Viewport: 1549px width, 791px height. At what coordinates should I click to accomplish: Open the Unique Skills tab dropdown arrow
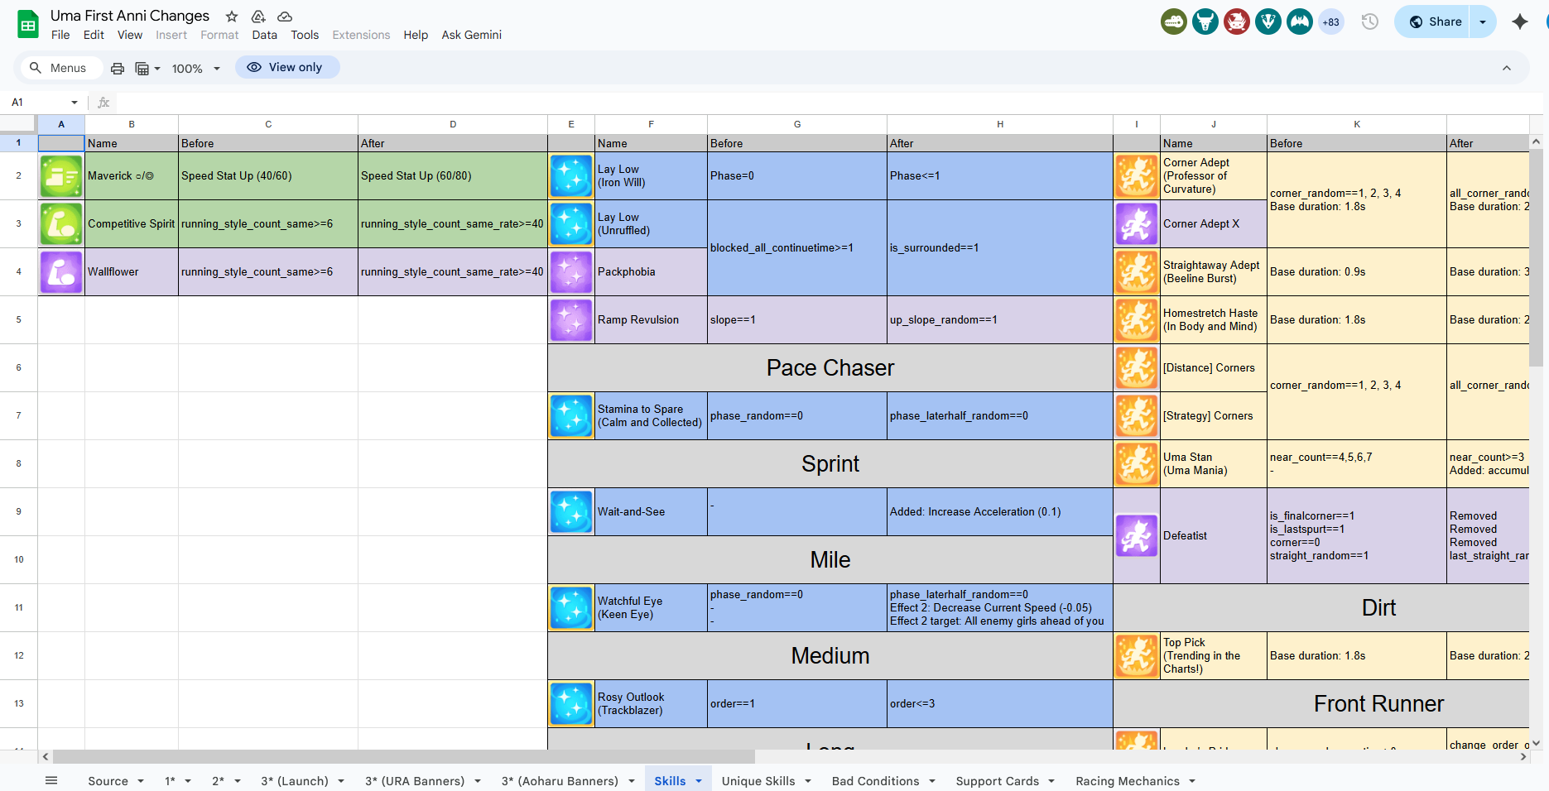coord(808,781)
